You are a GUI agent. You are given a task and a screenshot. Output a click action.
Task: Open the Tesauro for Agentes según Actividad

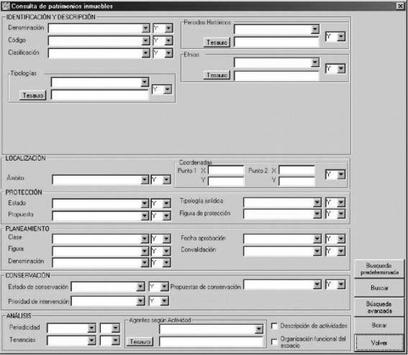point(140,342)
